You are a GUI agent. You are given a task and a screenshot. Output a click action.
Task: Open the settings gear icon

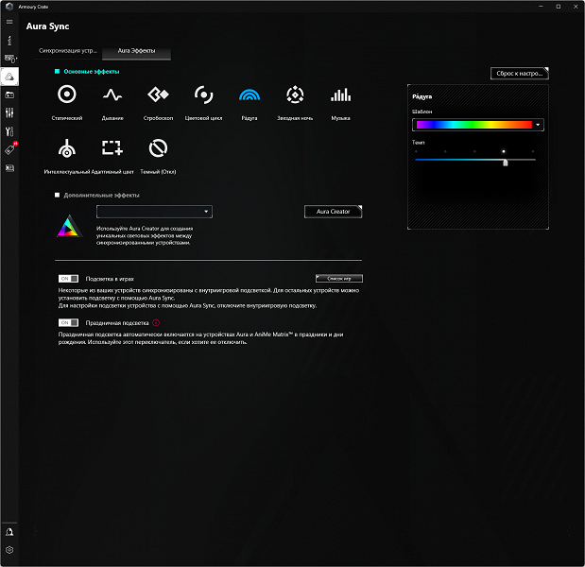click(x=9, y=550)
